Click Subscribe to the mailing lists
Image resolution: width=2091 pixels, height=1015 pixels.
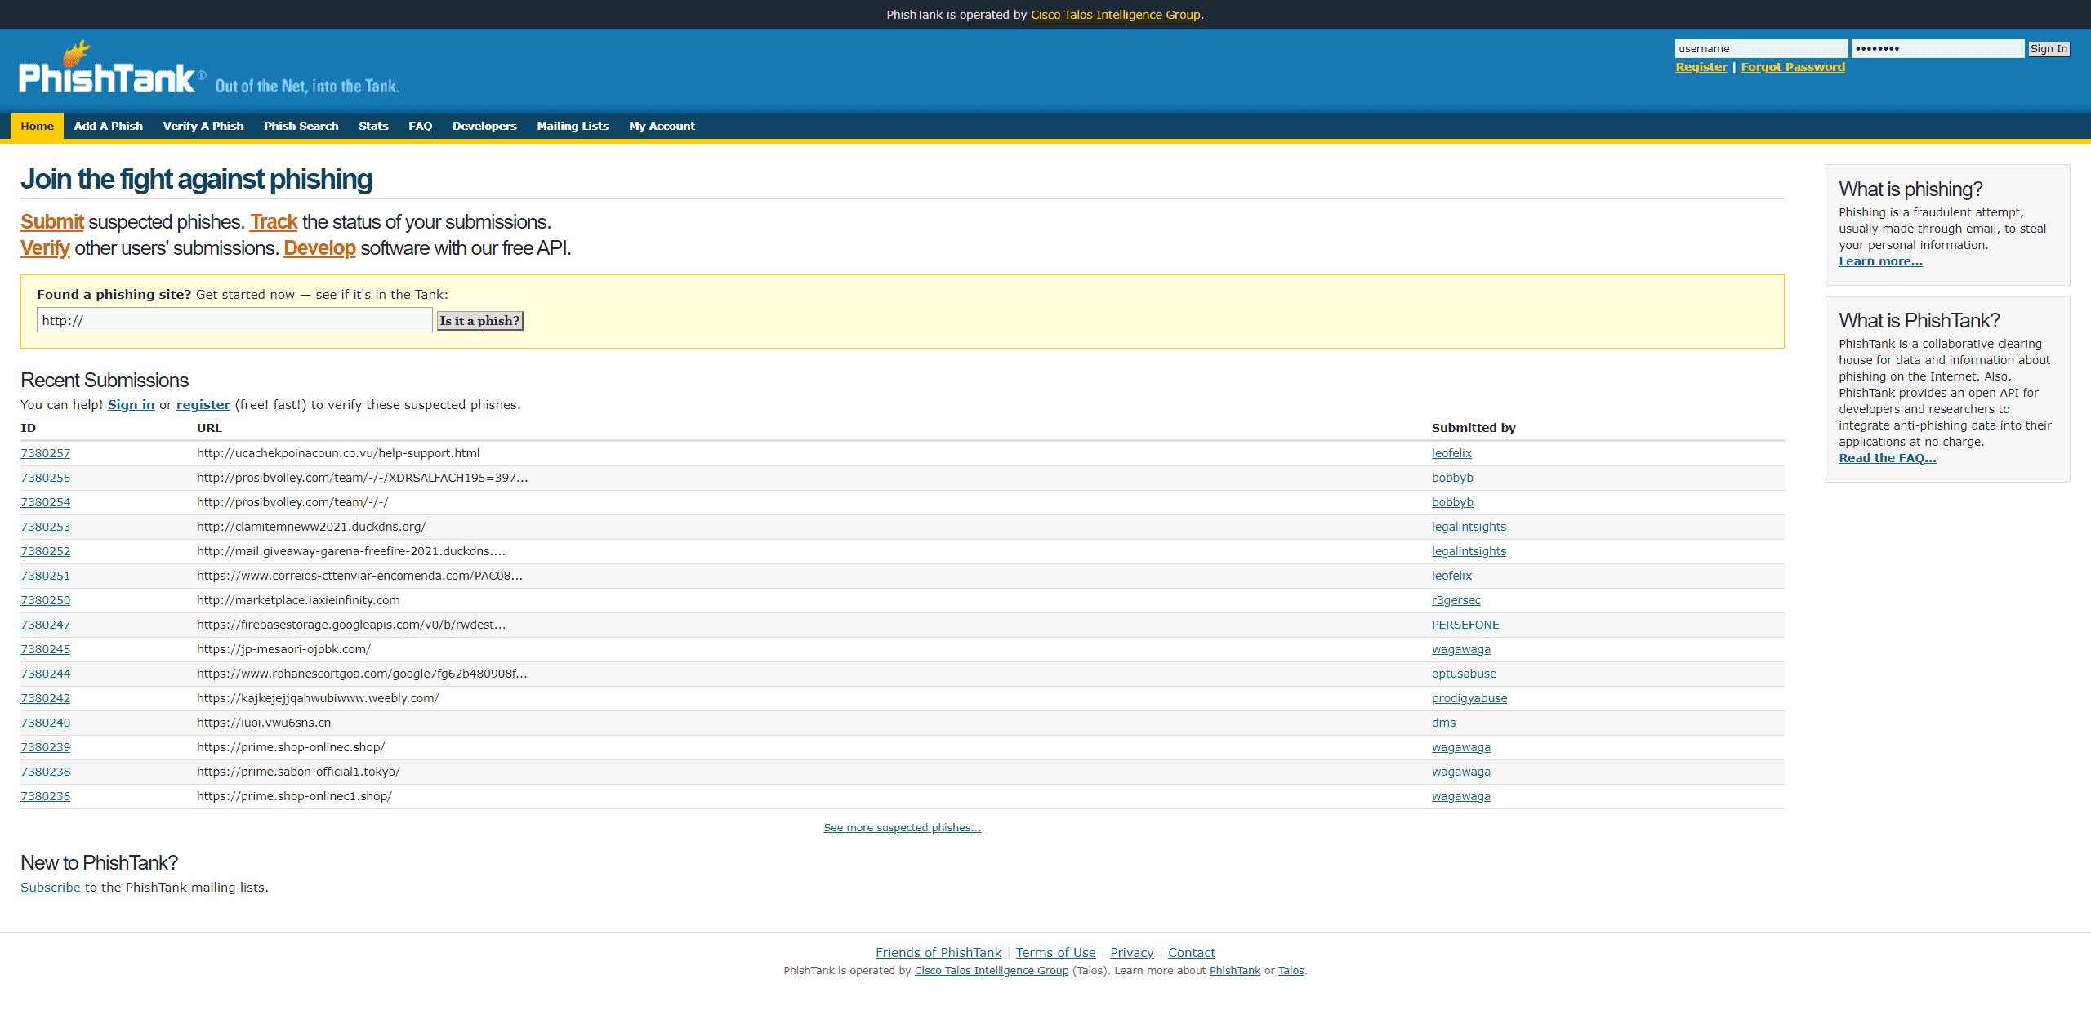click(51, 887)
